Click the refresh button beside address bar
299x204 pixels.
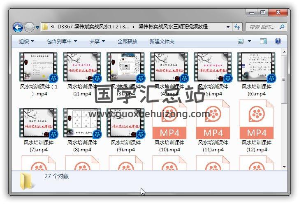[x=237, y=27]
